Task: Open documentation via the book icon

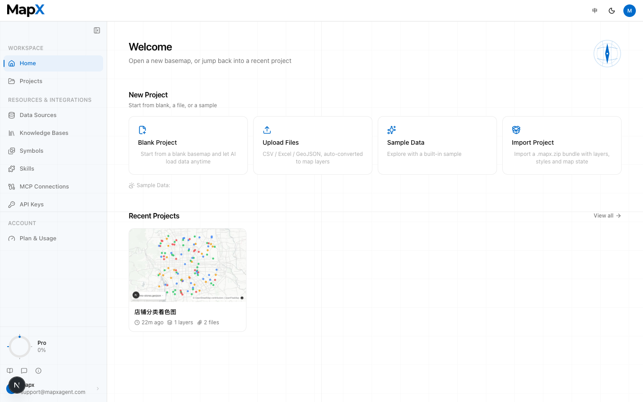Action: point(10,371)
